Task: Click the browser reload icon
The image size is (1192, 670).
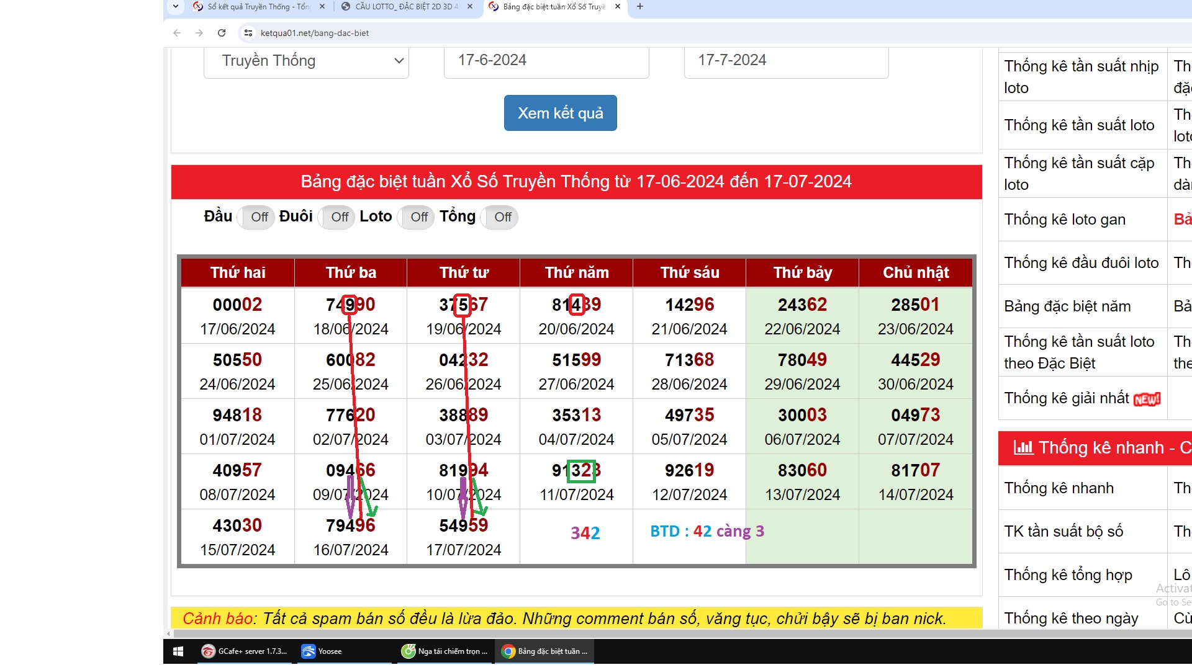Action: click(x=222, y=33)
